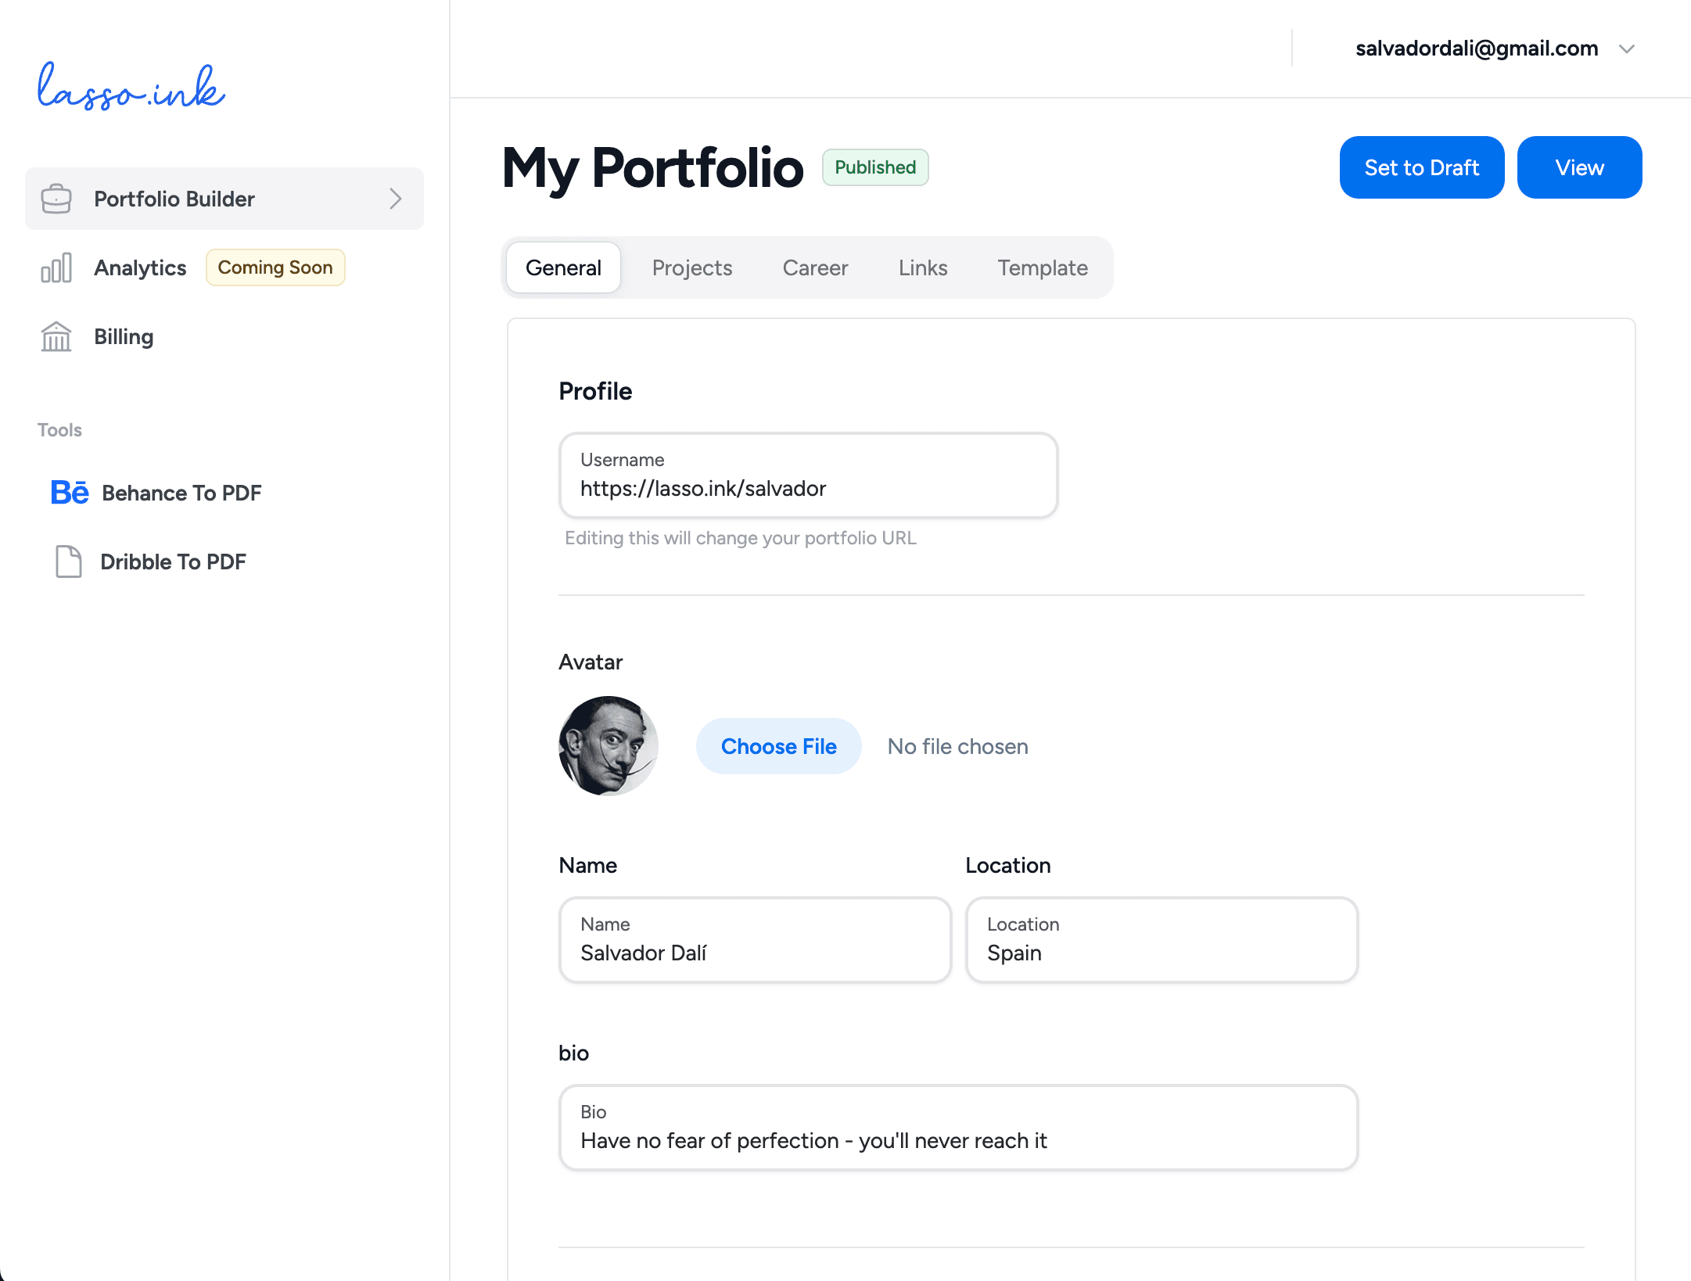The height and width of the screenshot is (1281, 1691).
Task: Click the General tab
Action: click(x=564, y=267)
